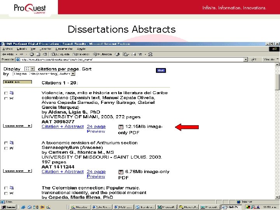Click the document icon in the Violencia entry
This screenshot has height=210, width=280.
(12, 93)
